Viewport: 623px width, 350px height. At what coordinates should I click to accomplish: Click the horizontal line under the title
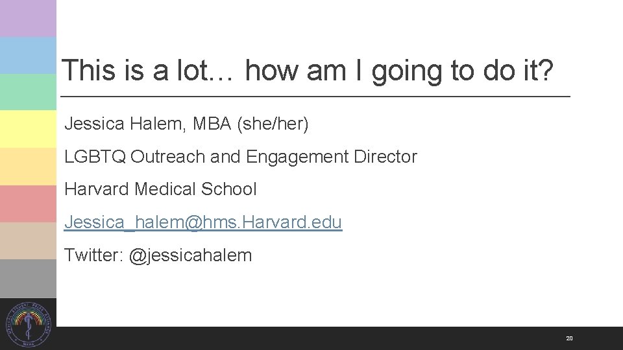315,97
